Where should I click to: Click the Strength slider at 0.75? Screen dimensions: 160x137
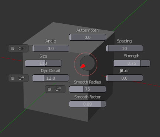132,63
